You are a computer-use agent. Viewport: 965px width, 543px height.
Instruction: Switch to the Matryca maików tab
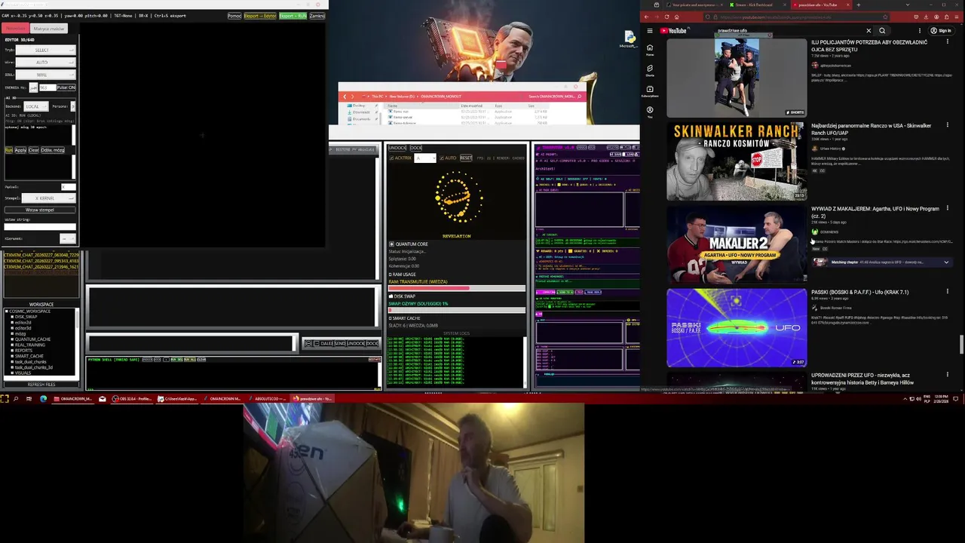49,29
